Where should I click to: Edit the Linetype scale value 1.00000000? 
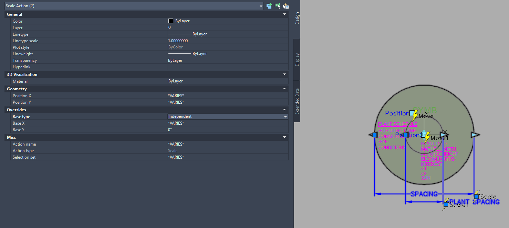point(228,41)
